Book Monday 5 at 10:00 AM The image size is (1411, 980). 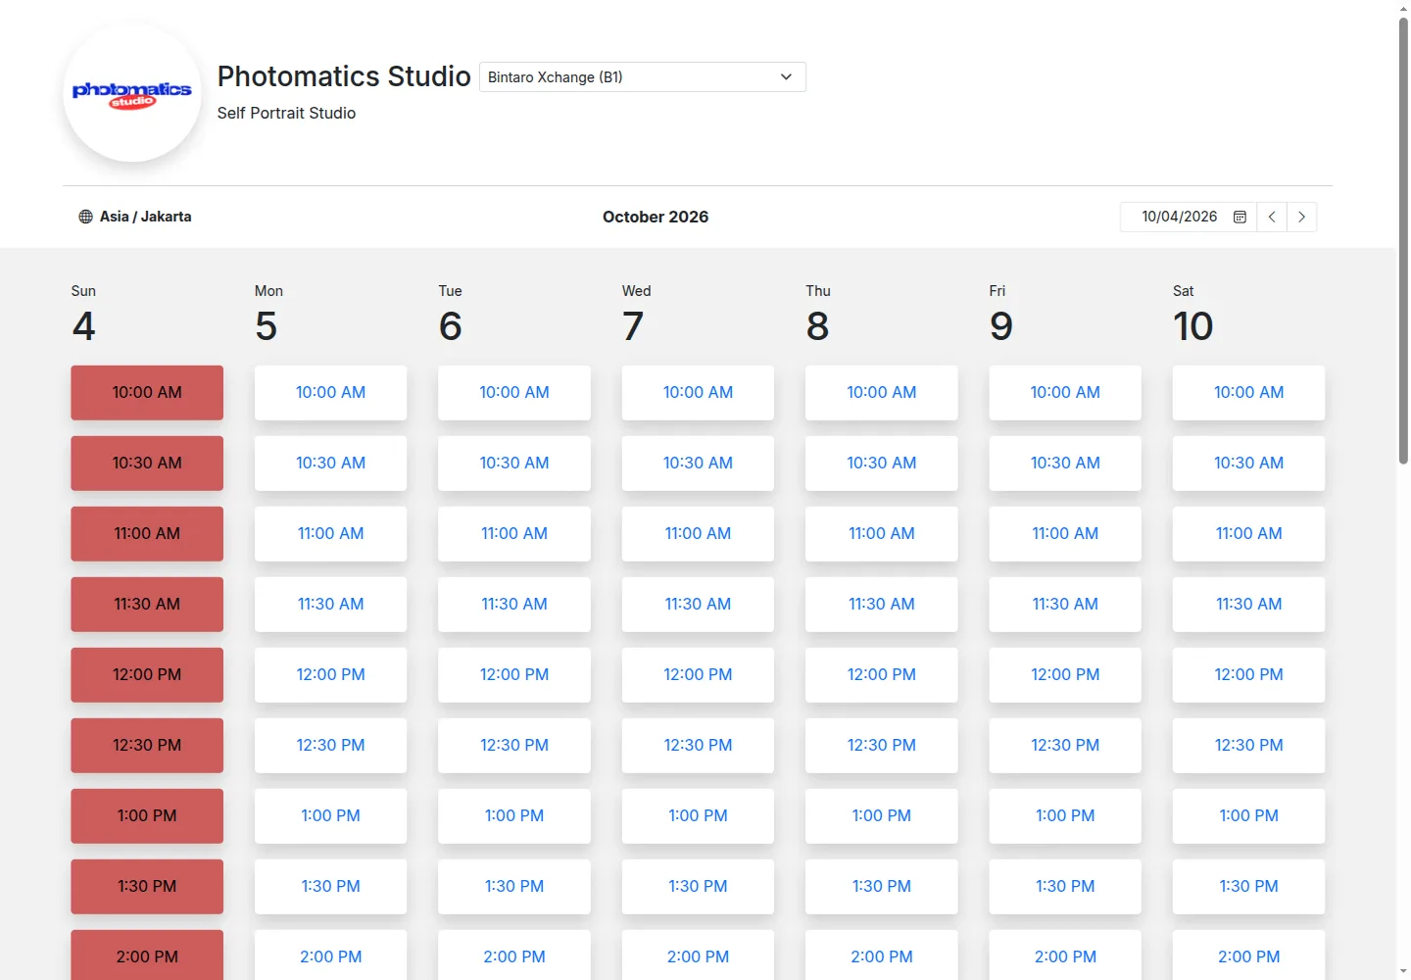coord(330,393)
